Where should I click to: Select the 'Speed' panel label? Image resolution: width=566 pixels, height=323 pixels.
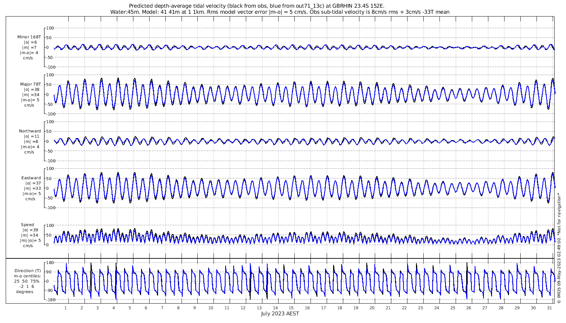27,225
